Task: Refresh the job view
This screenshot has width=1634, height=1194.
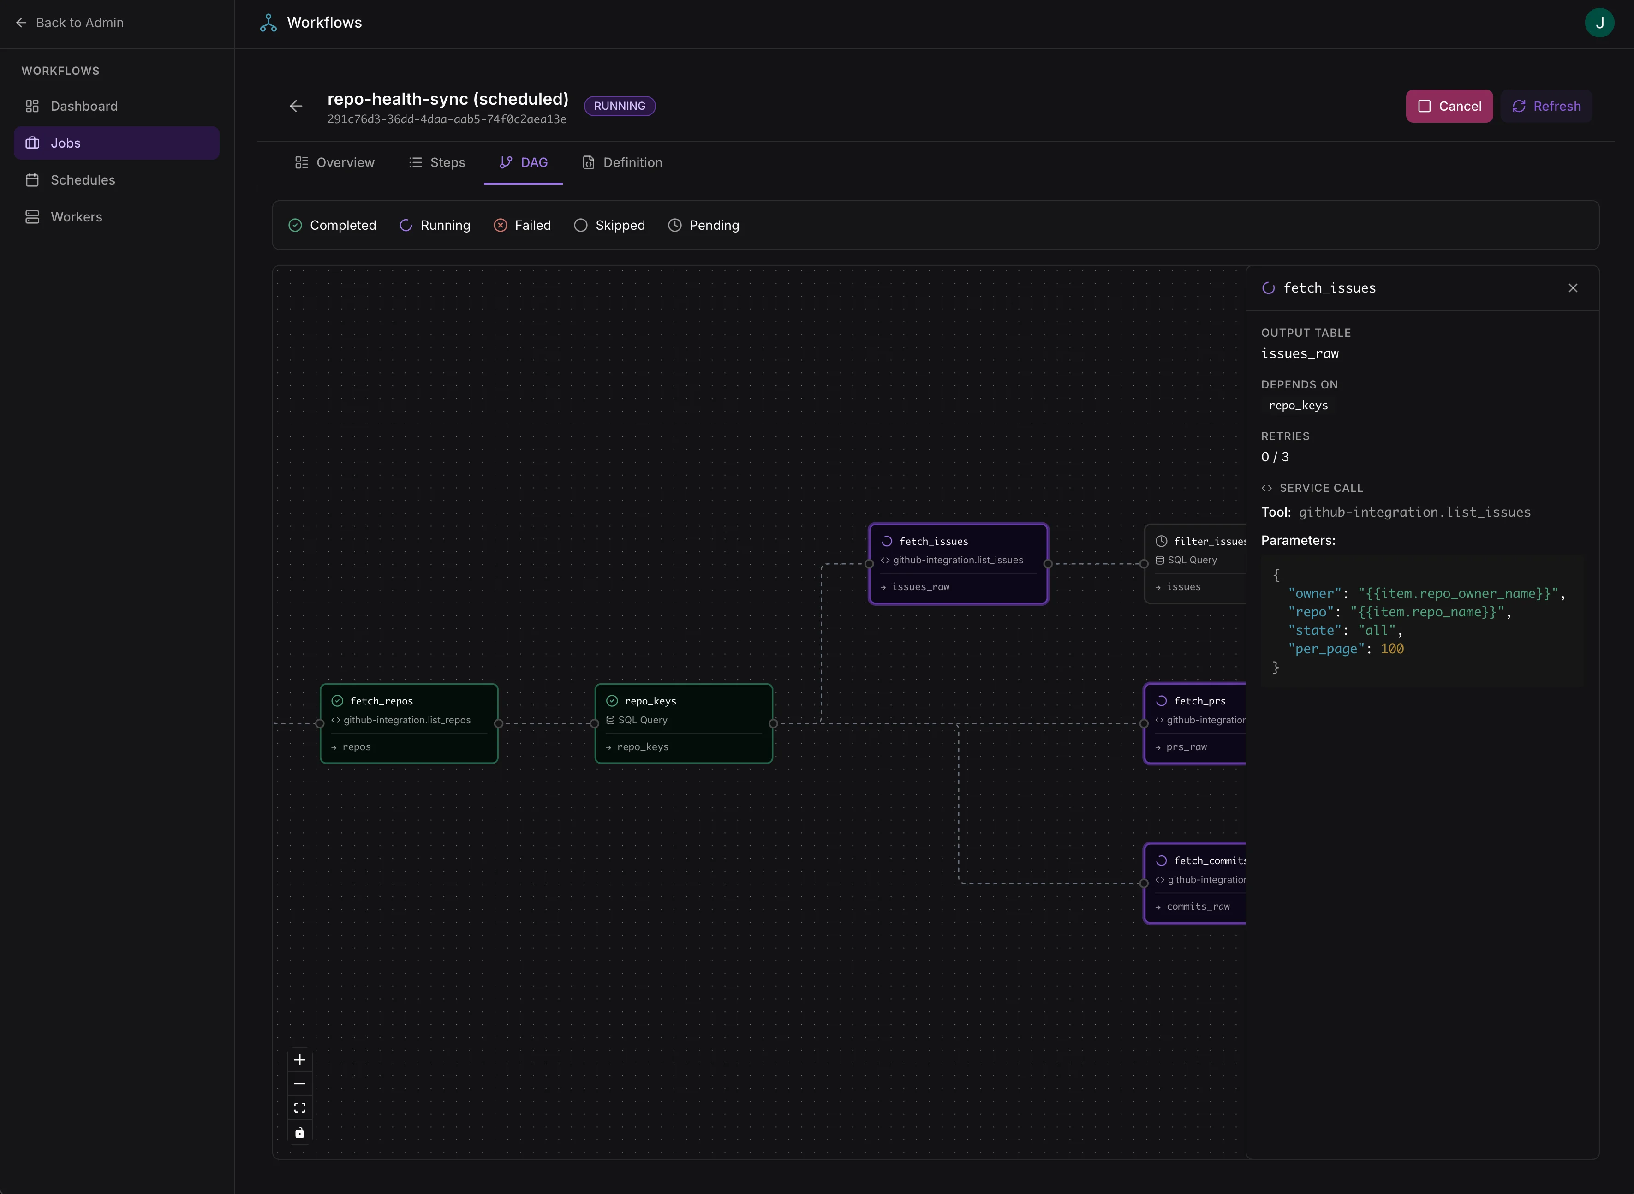Action: (x=1546, y=106)
